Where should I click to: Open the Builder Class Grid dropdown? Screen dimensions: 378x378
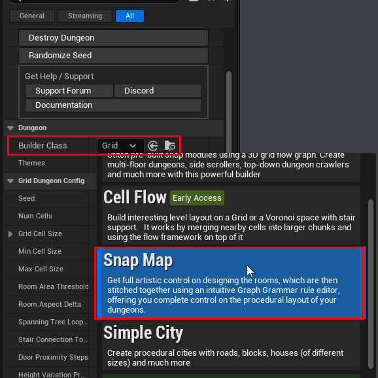[120, 146]
